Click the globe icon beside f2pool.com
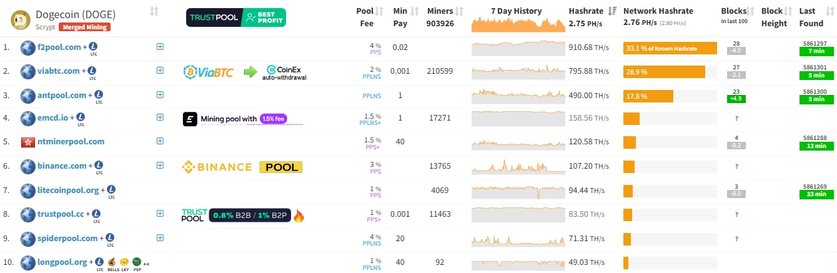Viewport: 837px width, 273px height. point(27,47)
